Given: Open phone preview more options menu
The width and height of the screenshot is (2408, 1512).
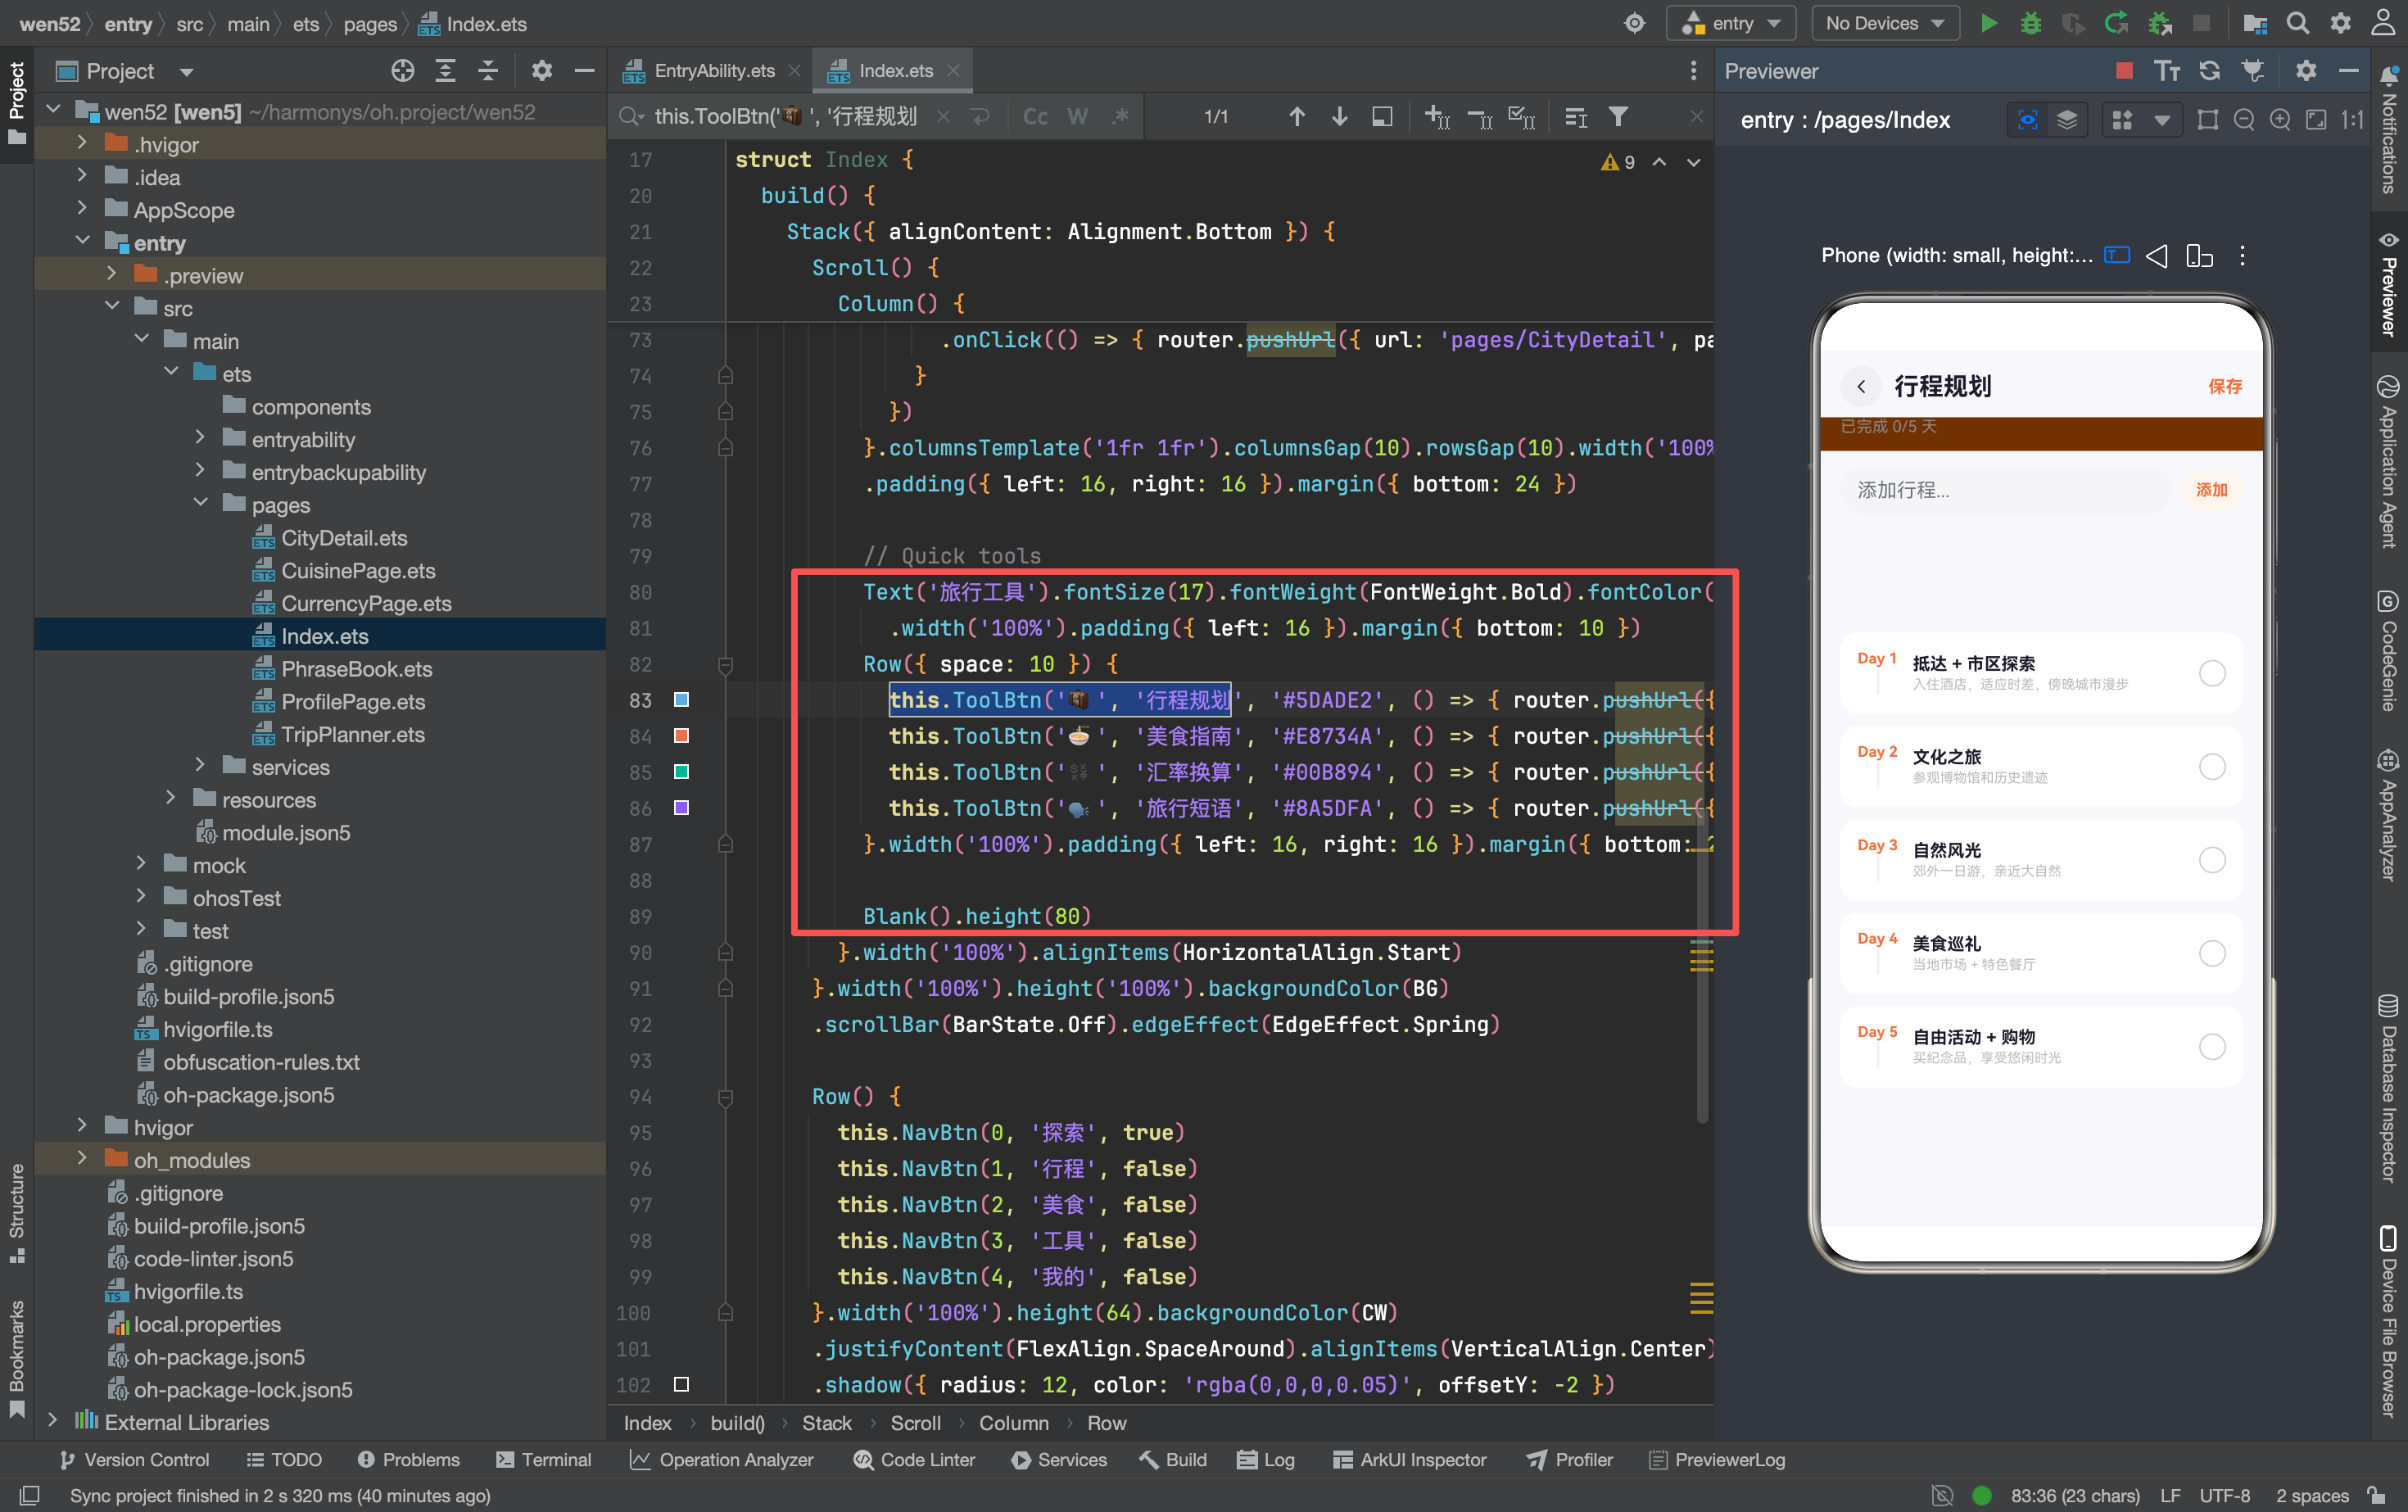Looking at the screenshot, I should click(2242, 256).
